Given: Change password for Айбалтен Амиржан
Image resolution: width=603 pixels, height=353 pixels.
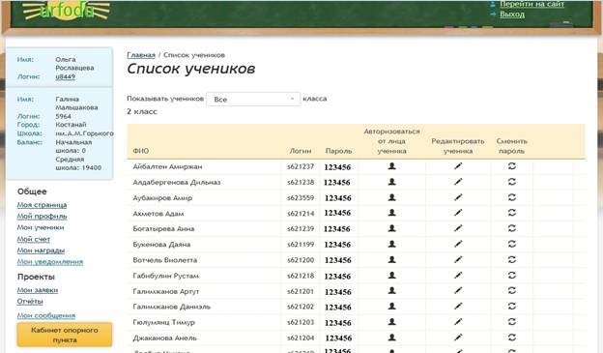Looking at the screenshot, I should pyautogui.click(x=511, y=166).
